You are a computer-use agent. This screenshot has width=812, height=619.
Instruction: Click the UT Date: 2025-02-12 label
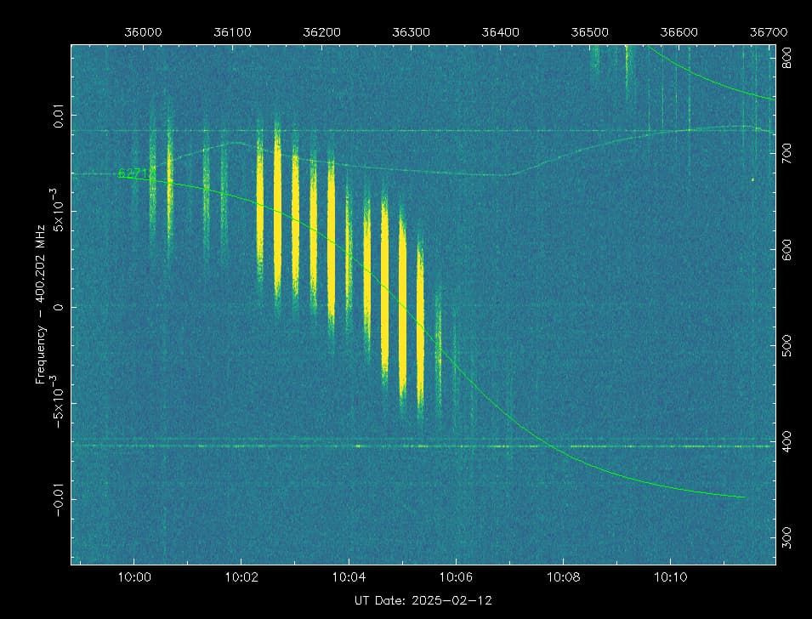(423, 600)
